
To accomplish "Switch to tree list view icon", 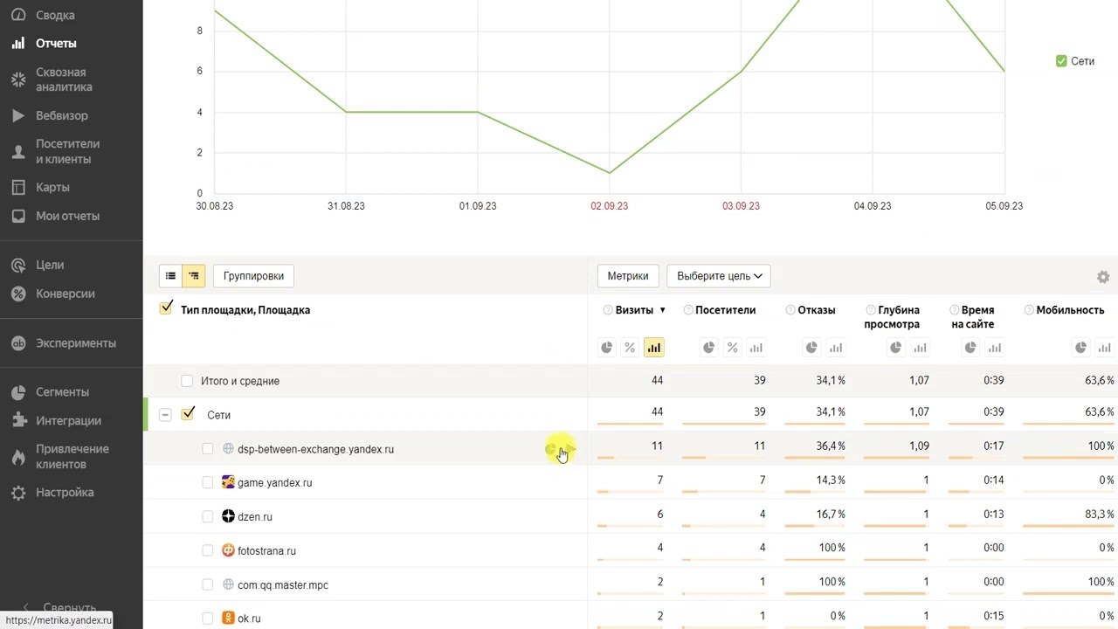I will coord(194,276).
